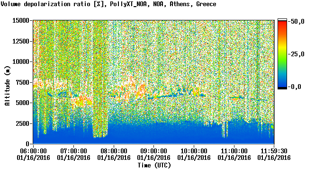315x184 pixels.
Task: Click the 06:00:00 time axis label
Action: coord(33,151)
